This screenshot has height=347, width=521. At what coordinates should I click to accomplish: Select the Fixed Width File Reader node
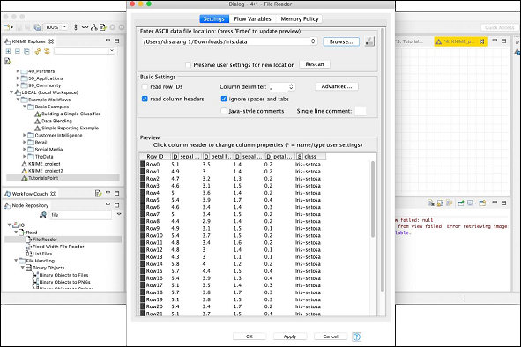(x=58, y=247)
